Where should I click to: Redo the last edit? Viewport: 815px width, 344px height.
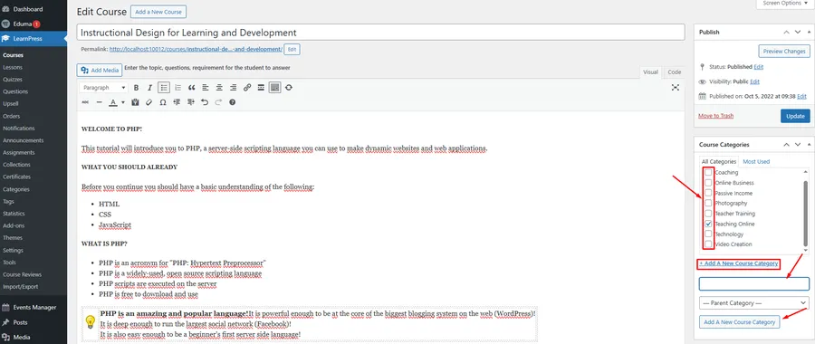[x=219, y=102]
